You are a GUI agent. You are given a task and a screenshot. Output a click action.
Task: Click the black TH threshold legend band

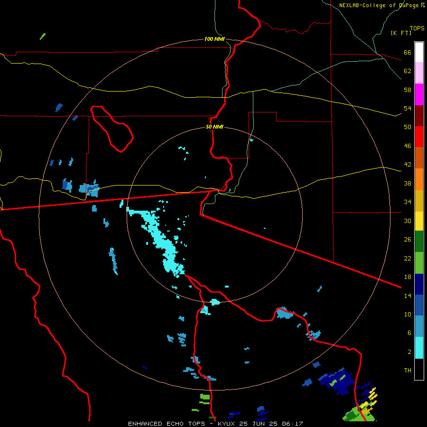(419, 369)
